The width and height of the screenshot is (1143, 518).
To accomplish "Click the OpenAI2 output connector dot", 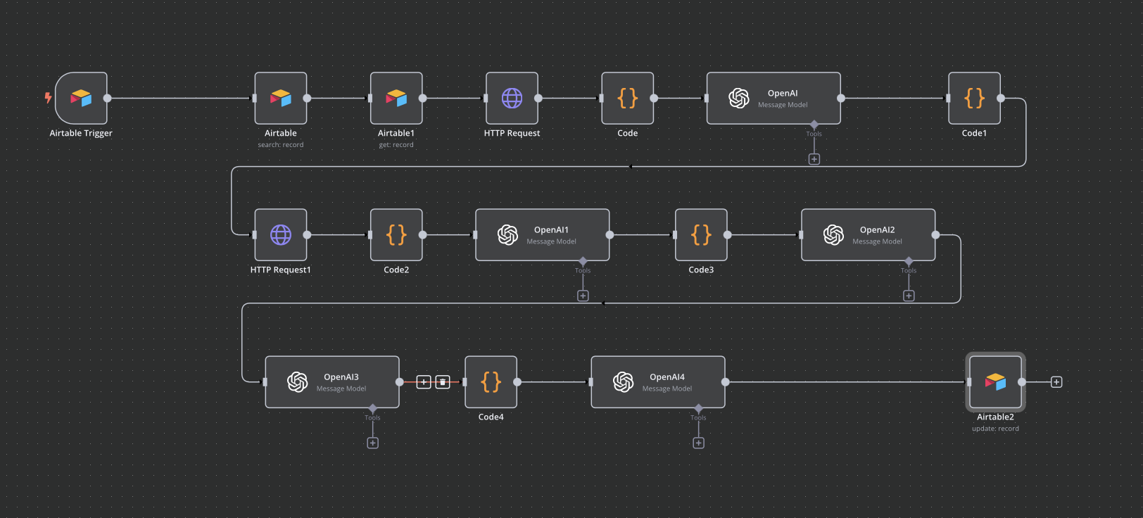I will coord(935,234).
